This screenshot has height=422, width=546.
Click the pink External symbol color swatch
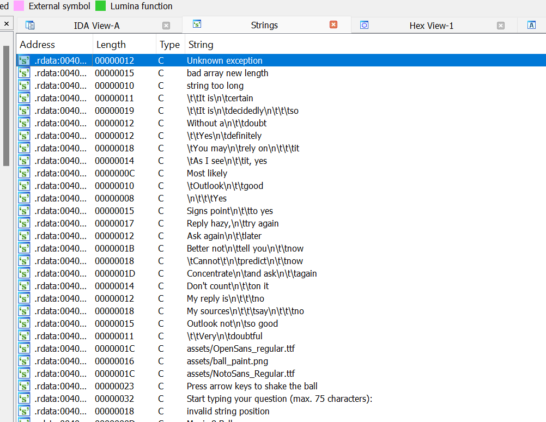pyautogui.click(x=19, y=7)
